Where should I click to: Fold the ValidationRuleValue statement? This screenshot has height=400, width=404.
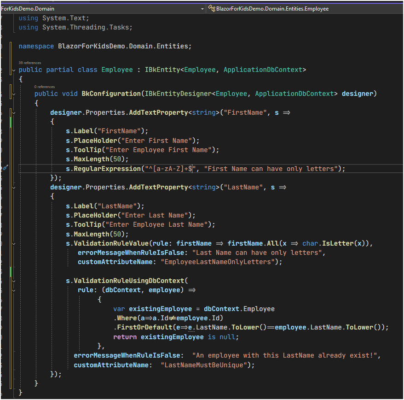[14, 244]
